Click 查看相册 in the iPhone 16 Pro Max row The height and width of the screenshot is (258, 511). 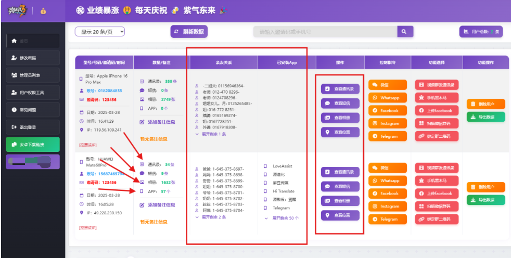click(340, 118)
